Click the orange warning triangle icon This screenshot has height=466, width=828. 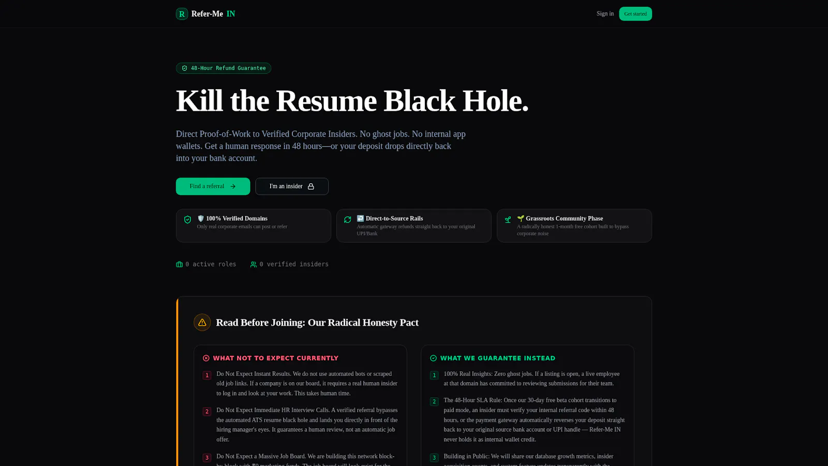[202, 323]
